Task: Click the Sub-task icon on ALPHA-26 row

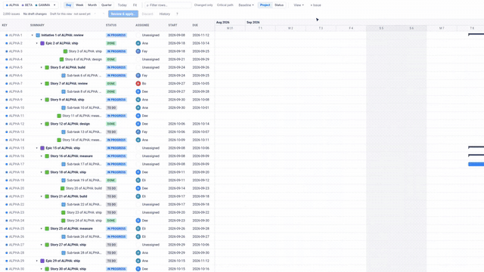Action: [64, 236]
